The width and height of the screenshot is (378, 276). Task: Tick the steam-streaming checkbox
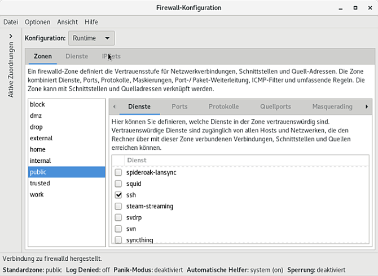point(118,206)
